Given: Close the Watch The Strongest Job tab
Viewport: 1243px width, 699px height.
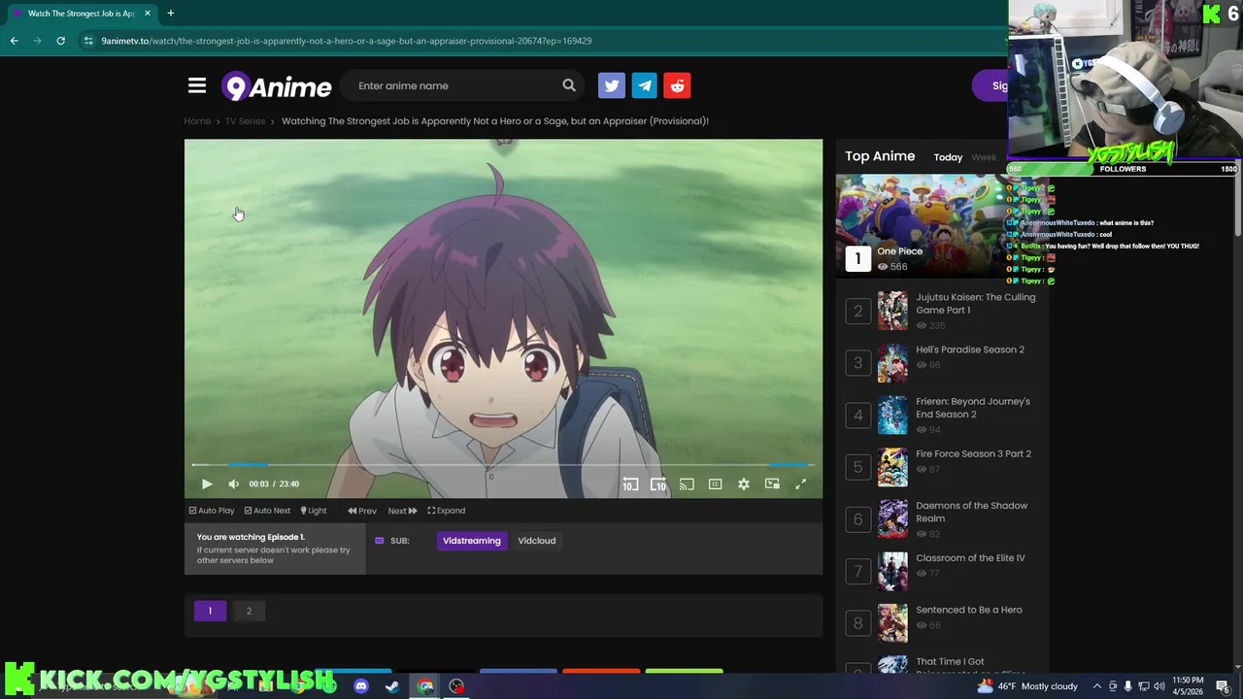Looking at the screenshot, I should point(148,14).
